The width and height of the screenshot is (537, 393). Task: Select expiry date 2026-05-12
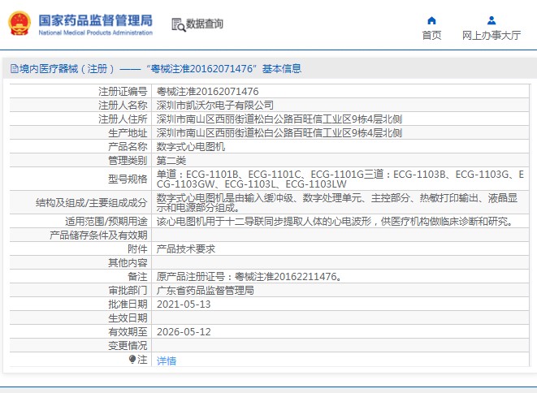tap(184, 332)
